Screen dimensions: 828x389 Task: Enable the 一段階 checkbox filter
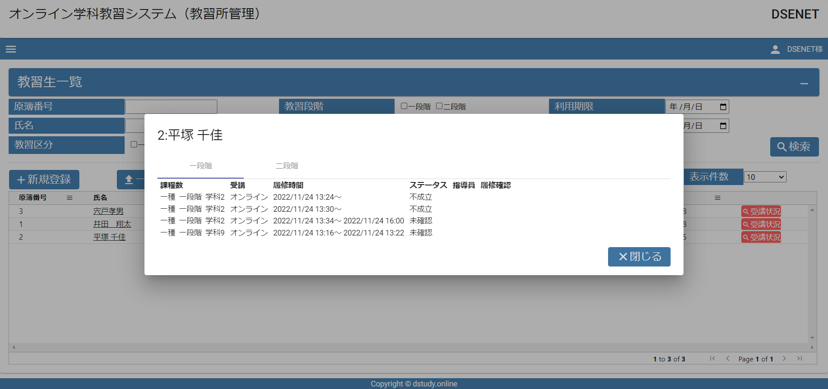(x=404, y=106)
